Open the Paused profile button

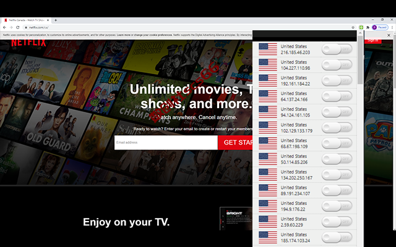(380, 27)
